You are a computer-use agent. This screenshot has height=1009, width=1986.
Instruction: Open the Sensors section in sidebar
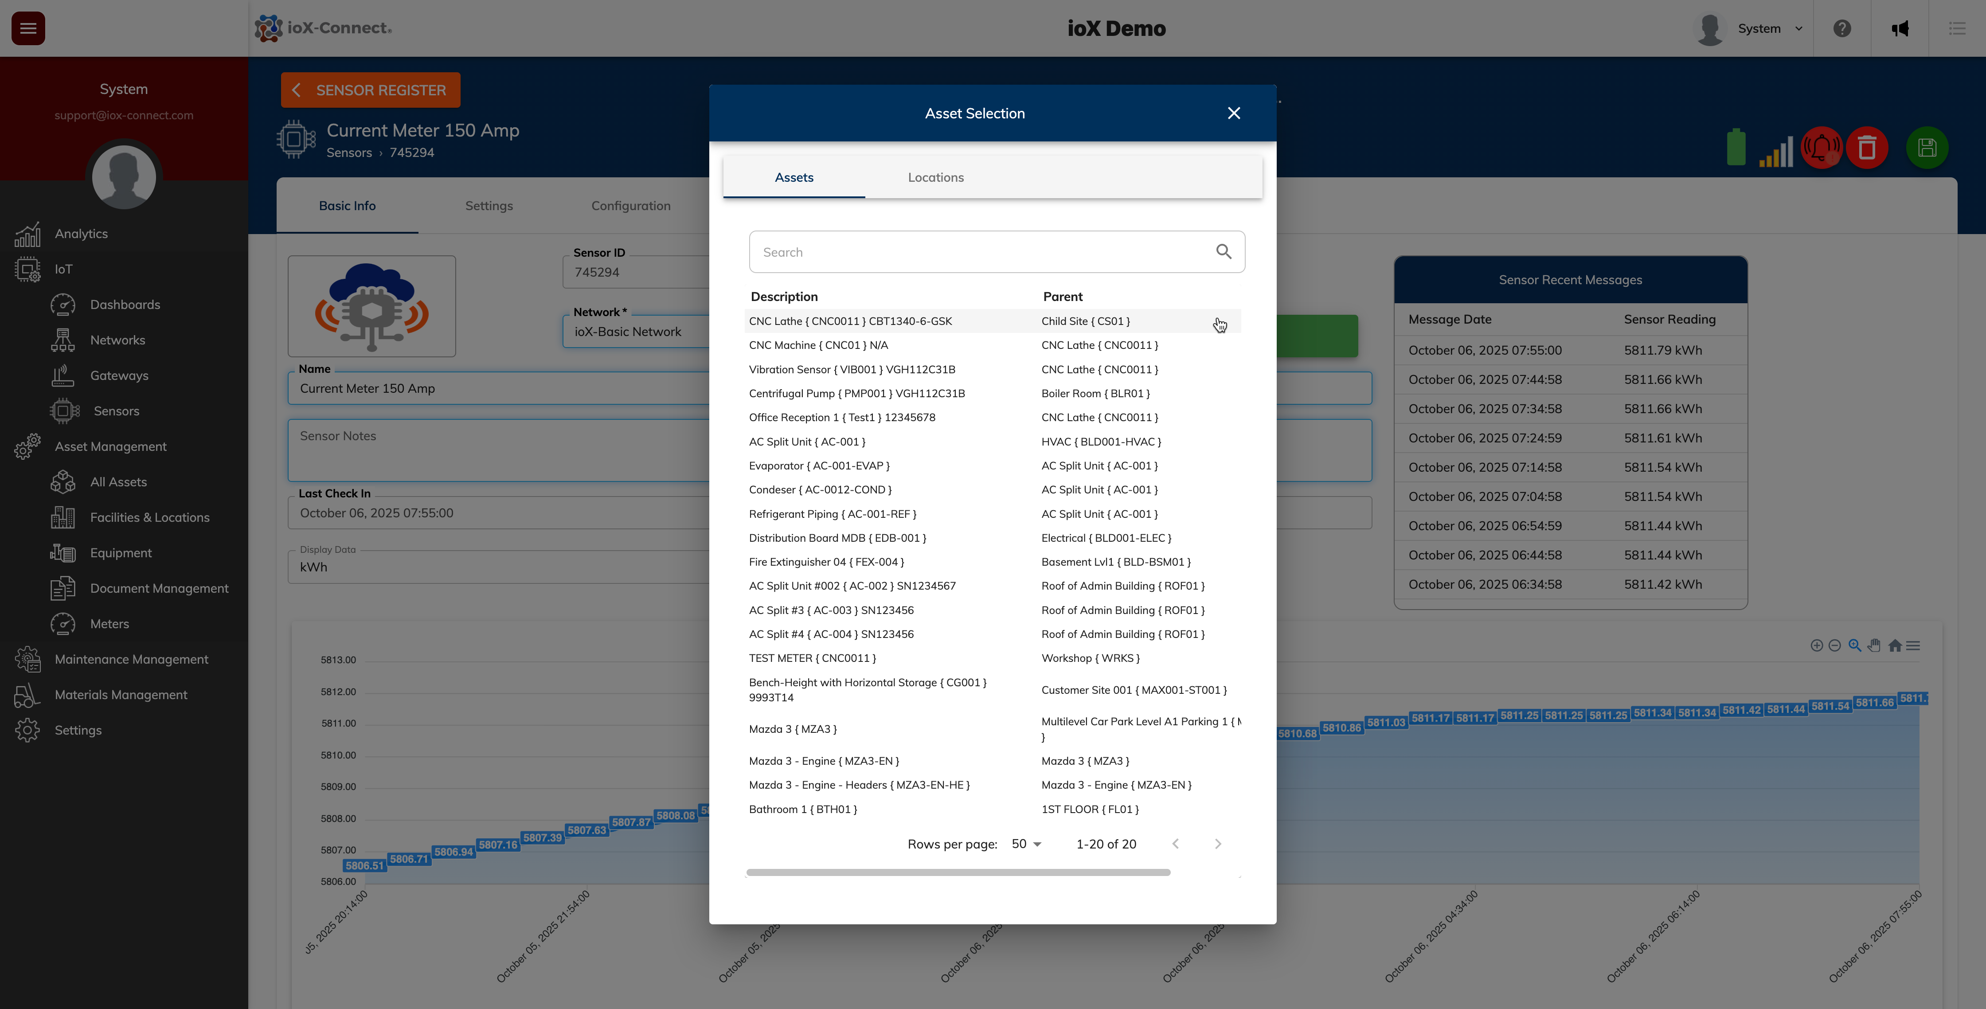tap(117, 411)
